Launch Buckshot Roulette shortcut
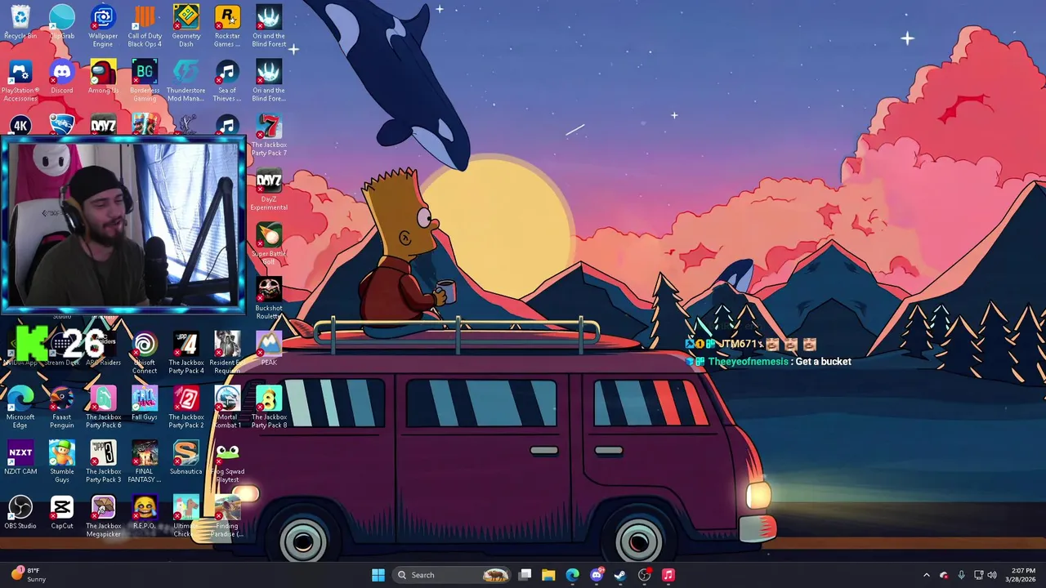Viewport: 1046px width, 588px height. 269,300
